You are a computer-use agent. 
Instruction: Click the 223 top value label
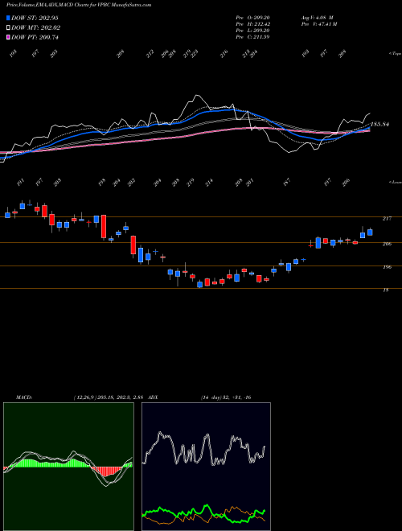[195, 54]
